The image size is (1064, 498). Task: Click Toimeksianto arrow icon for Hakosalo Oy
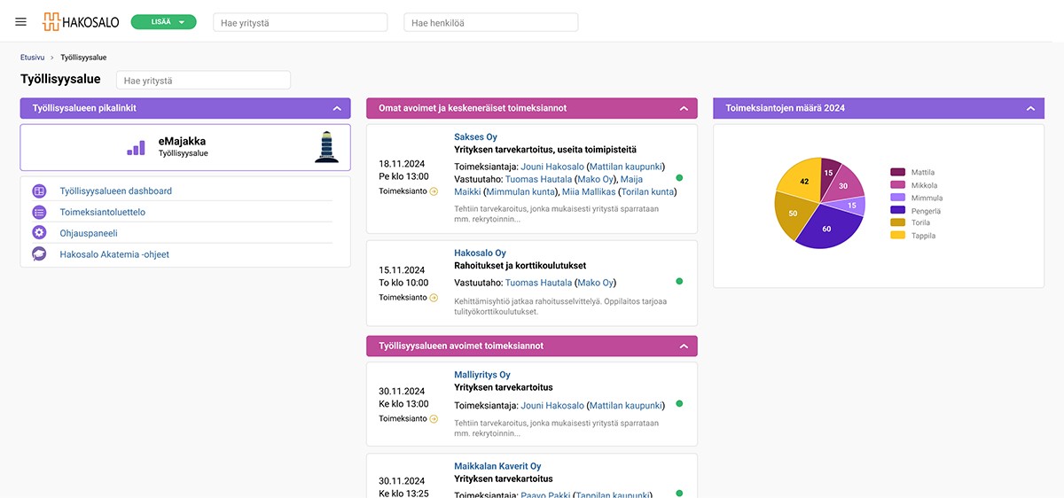pos(434,298)
